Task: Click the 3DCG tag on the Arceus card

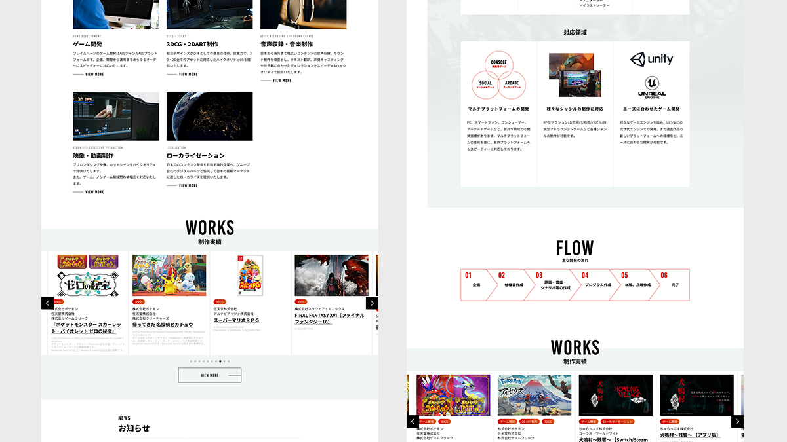Action: [548, 422]
